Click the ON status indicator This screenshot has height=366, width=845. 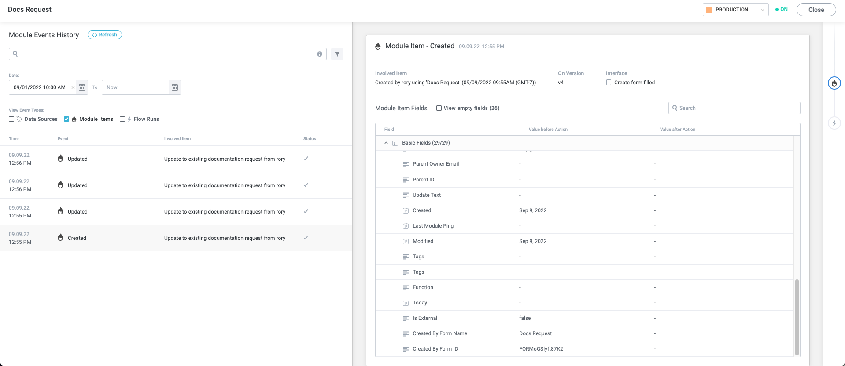click(x=782, y=9)
